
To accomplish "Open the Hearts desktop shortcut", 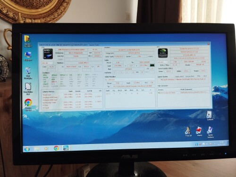I will (199, 131).
